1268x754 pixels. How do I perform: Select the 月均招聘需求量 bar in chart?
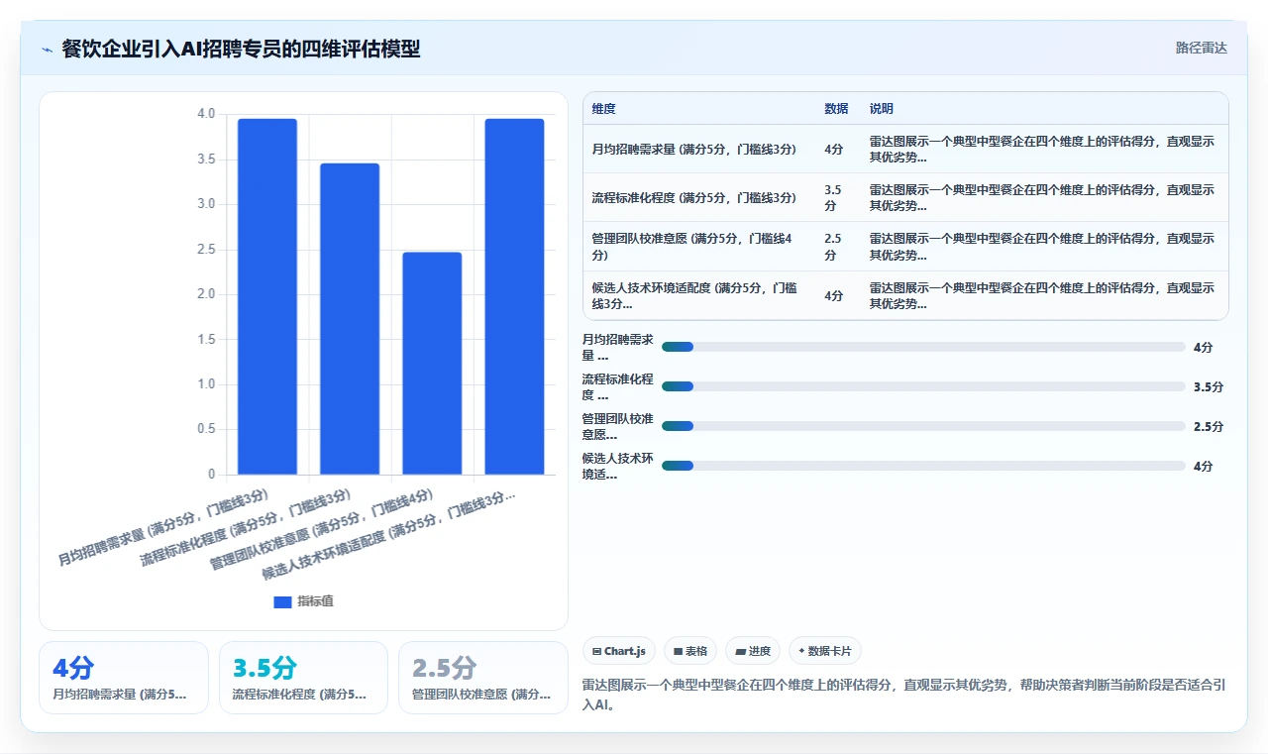(x=267, y=296)
